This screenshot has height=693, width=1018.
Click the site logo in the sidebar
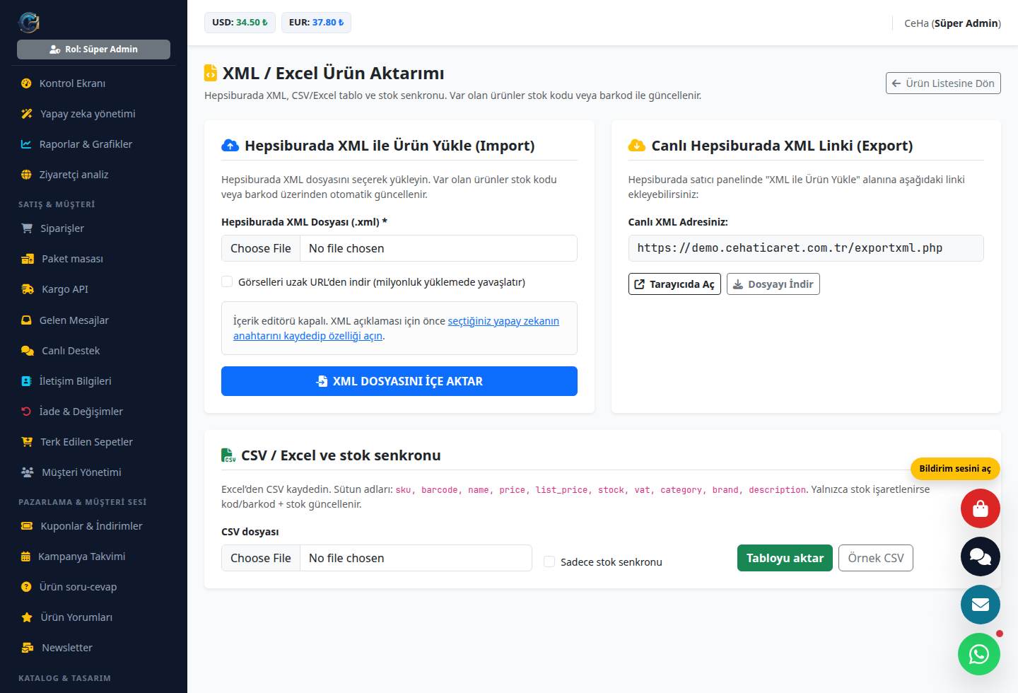coord(28,23)
